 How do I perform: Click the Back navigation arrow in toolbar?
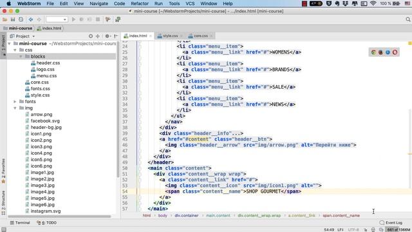[x=31, y=19]
